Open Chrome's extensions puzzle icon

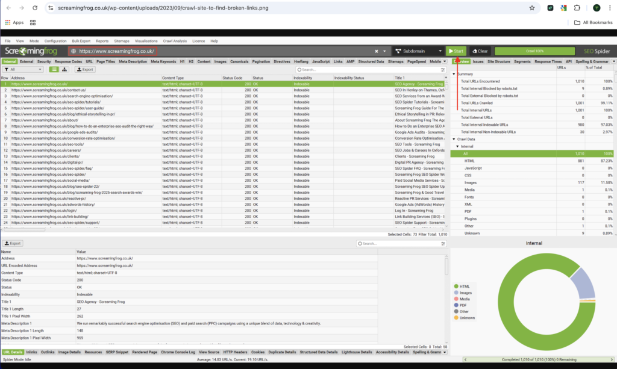[x=575, y=9]
